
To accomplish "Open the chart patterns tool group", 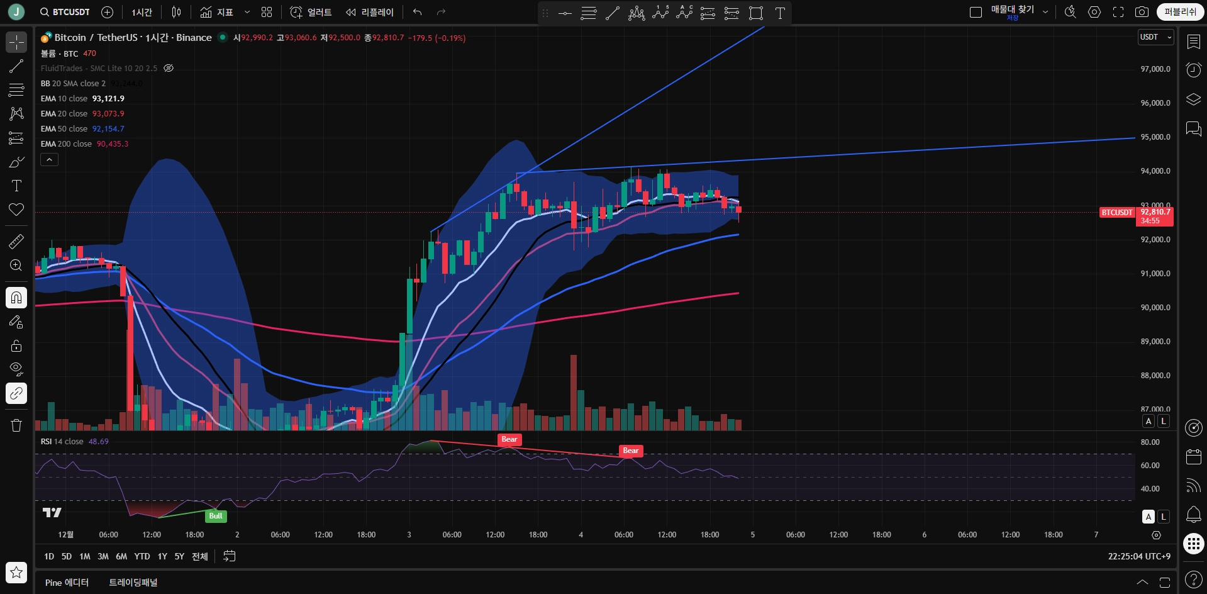I will (16, 114).
